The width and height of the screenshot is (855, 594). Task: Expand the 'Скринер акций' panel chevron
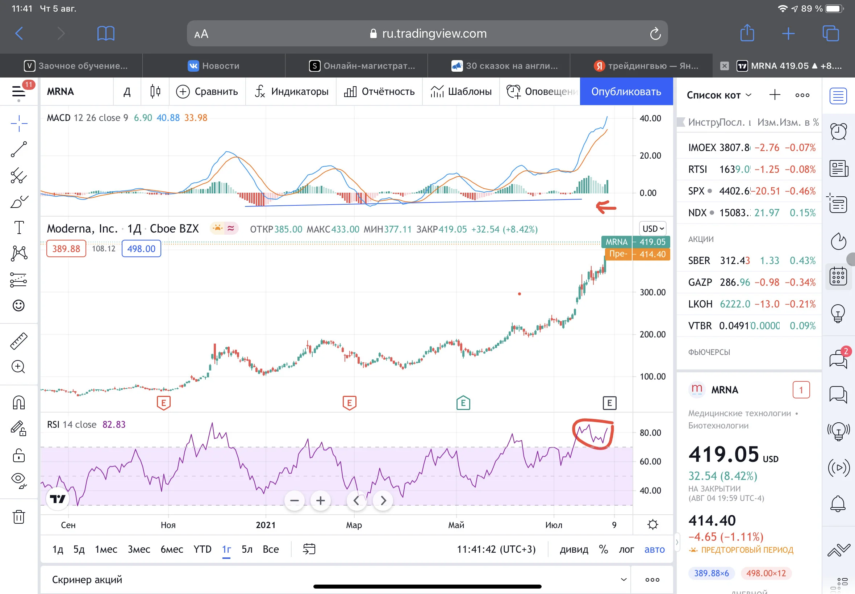click(623, 580)
